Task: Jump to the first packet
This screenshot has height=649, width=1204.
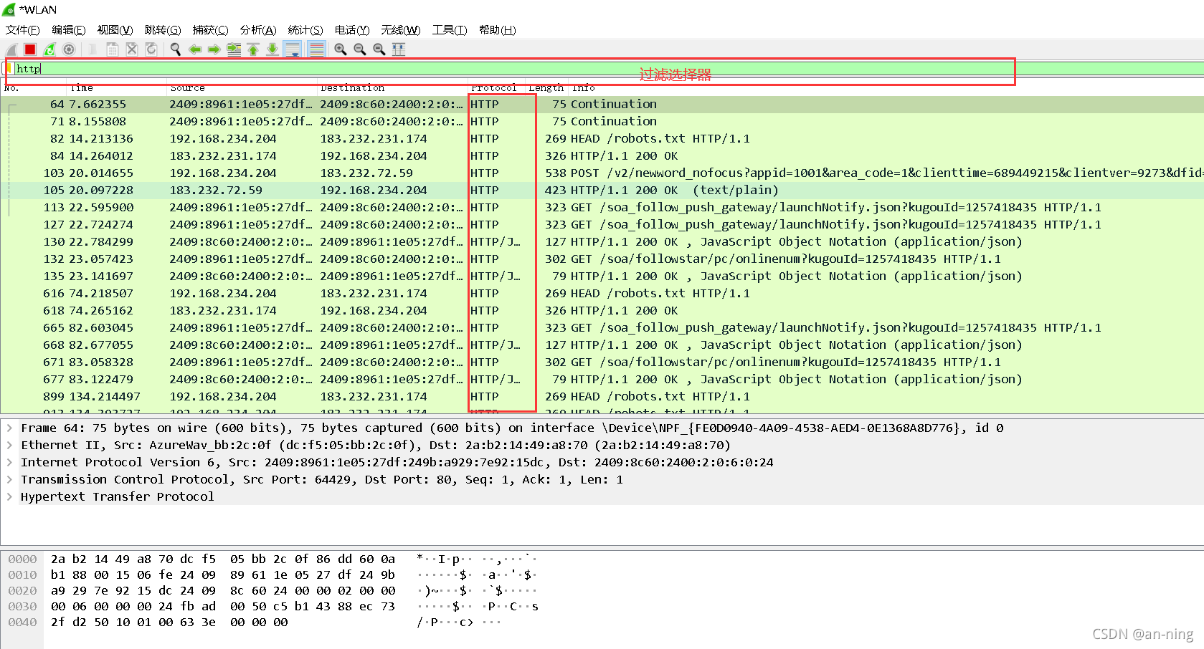Action: click(253, 49)
